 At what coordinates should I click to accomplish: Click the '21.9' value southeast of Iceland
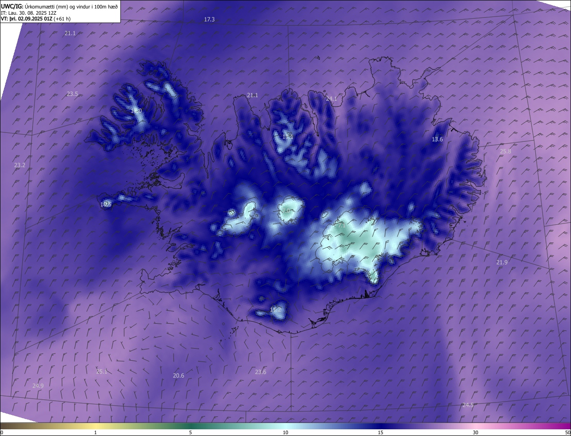coord(502,263)
